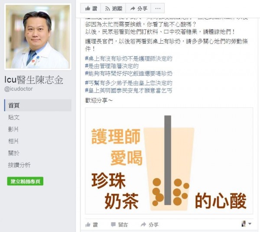
Task: Share the post using bottom 分享 arrow
Action: (x=149, y=225)
